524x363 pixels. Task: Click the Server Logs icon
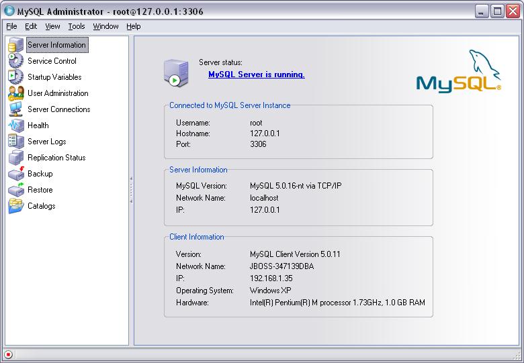click(15, 142)
